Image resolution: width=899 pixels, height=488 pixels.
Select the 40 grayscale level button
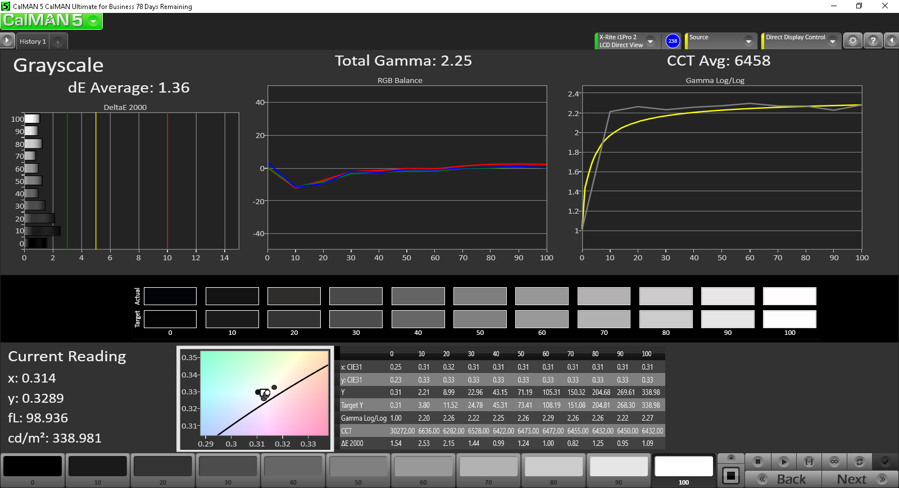click(x=293, y=470)
